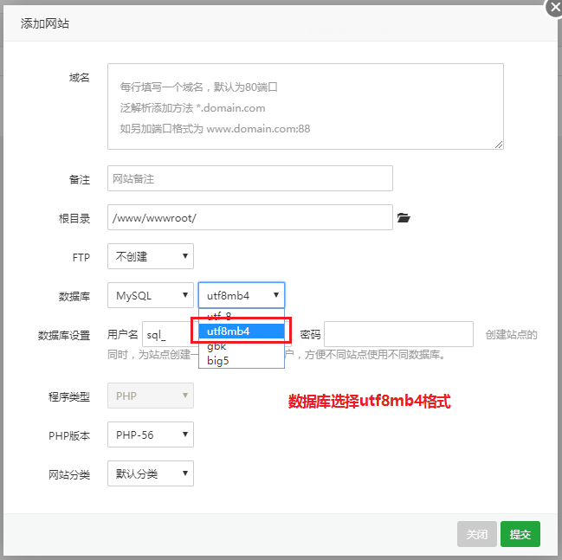Click the 根目录 path field /www/wwwroot/
Image resolution: width=562 pixels, height=560 pixels.
(250, 217)
